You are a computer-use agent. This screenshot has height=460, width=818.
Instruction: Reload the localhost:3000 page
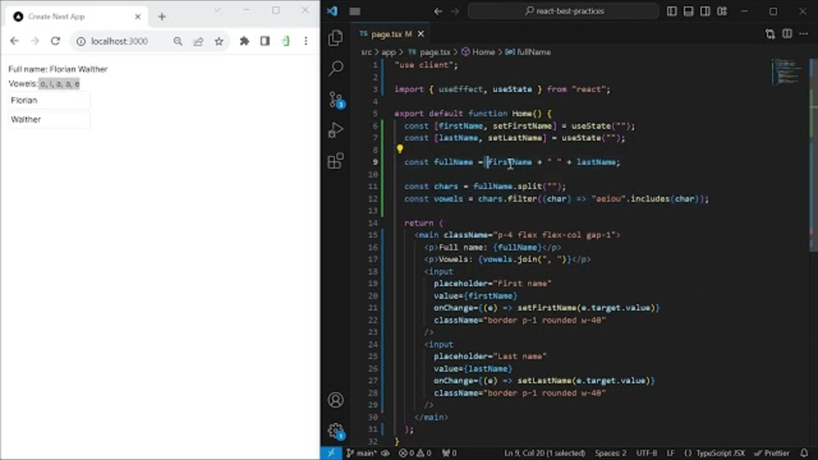tap(55, 41)
